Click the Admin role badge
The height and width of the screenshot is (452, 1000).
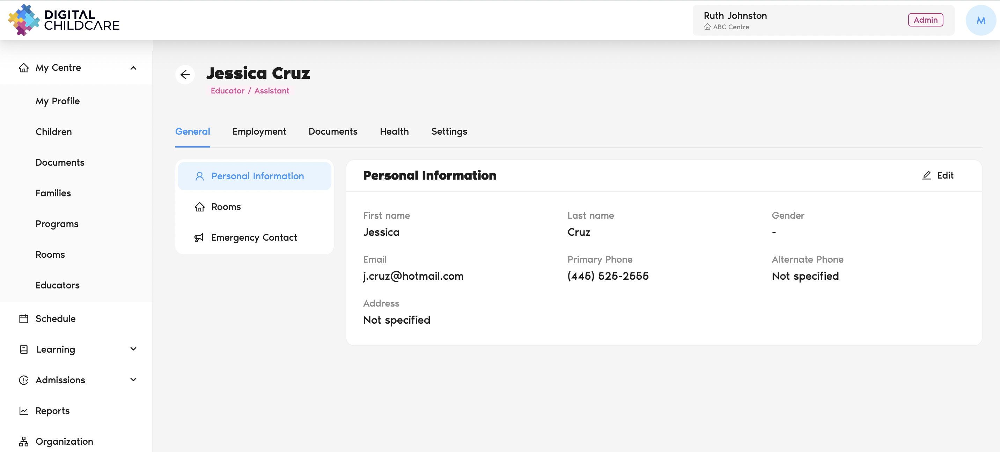pyautogui.click(x=925, y=20)
